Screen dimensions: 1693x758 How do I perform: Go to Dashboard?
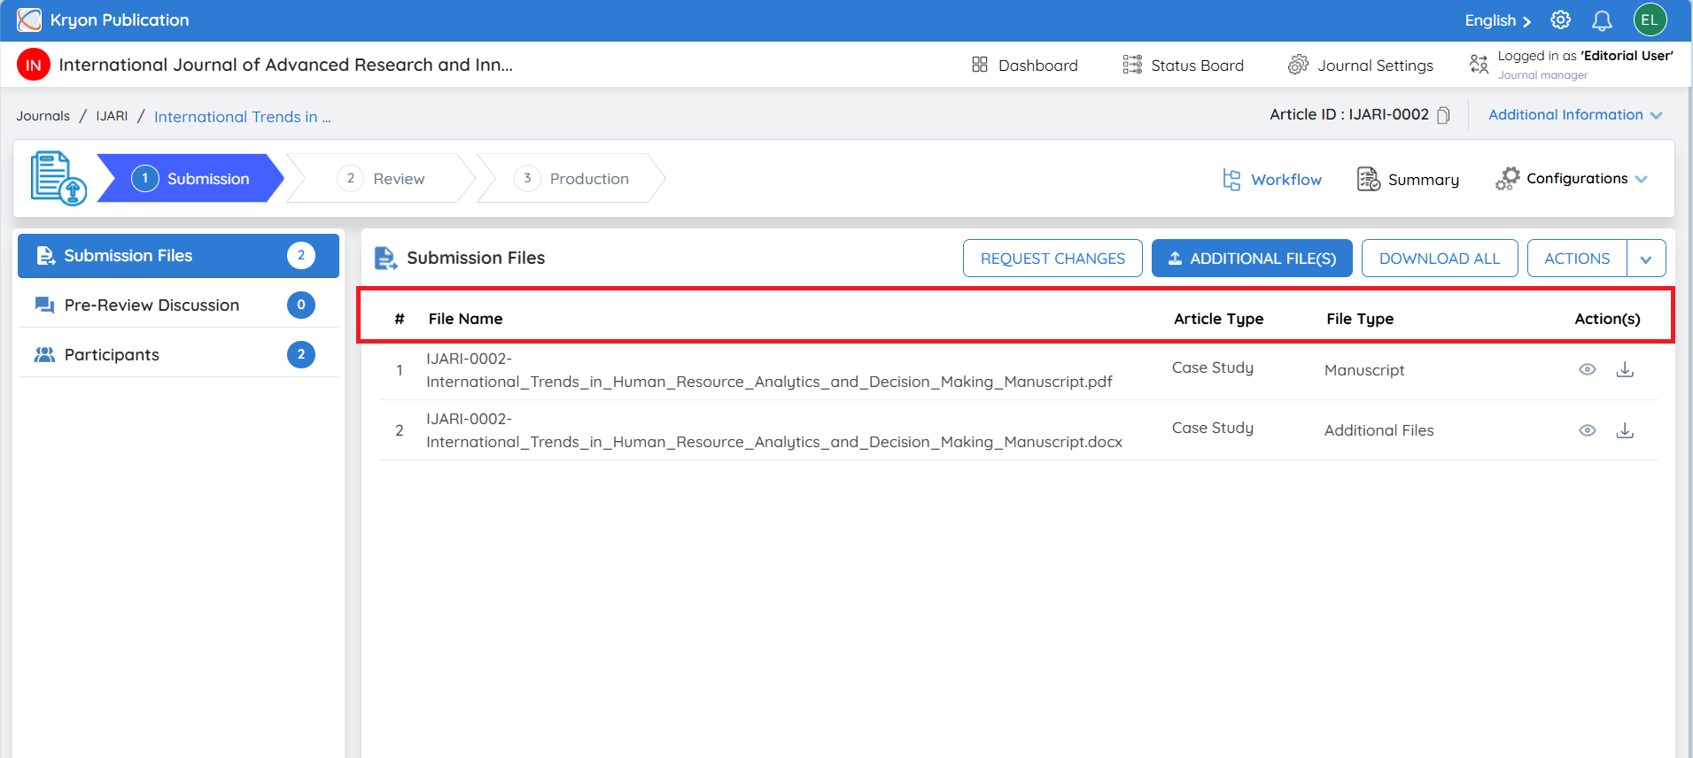coord(1025,65)
